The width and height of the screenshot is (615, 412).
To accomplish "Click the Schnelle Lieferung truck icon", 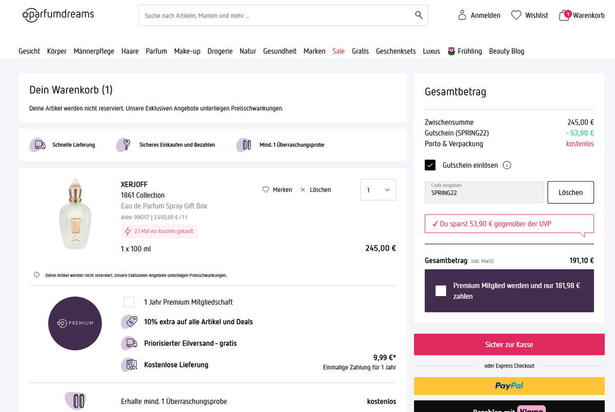I will tap(39, 145).
